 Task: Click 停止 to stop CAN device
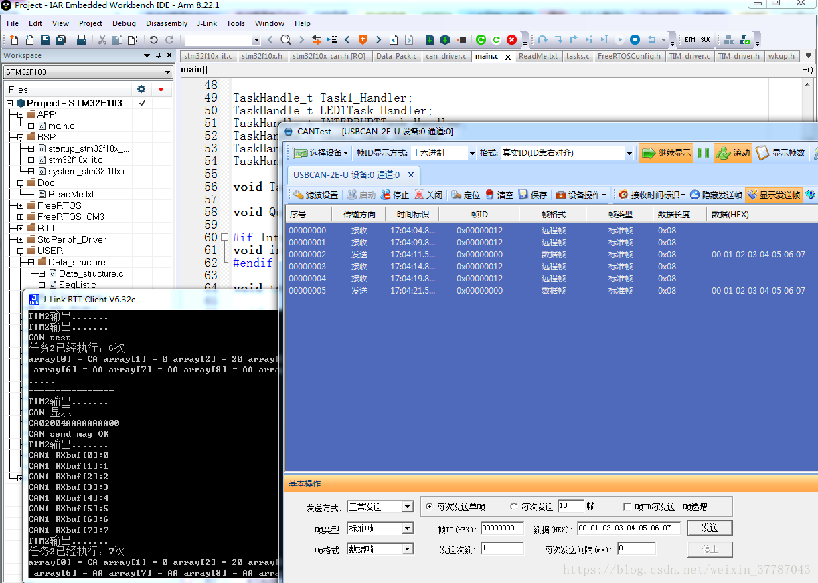[394, 195]
